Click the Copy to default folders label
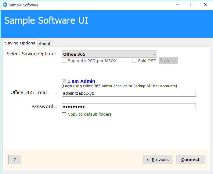 click(90, 114)
